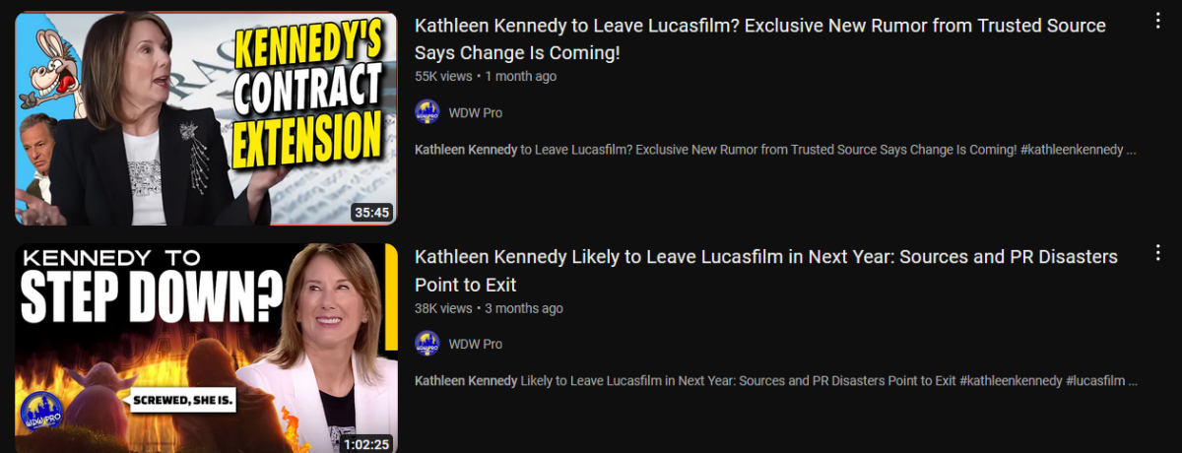Image resolution: width=1182 pixels, height=453 pixels.
Task: Visit WDW Pro channel name under second video
Action: click(x=475, y=344)
